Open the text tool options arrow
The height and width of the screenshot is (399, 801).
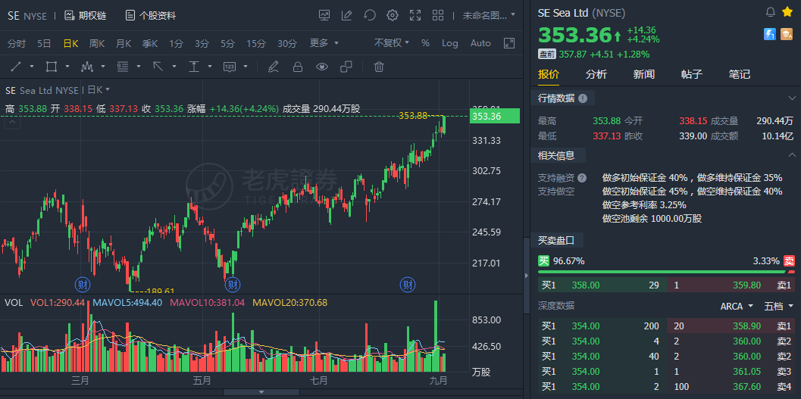[210, 67]
